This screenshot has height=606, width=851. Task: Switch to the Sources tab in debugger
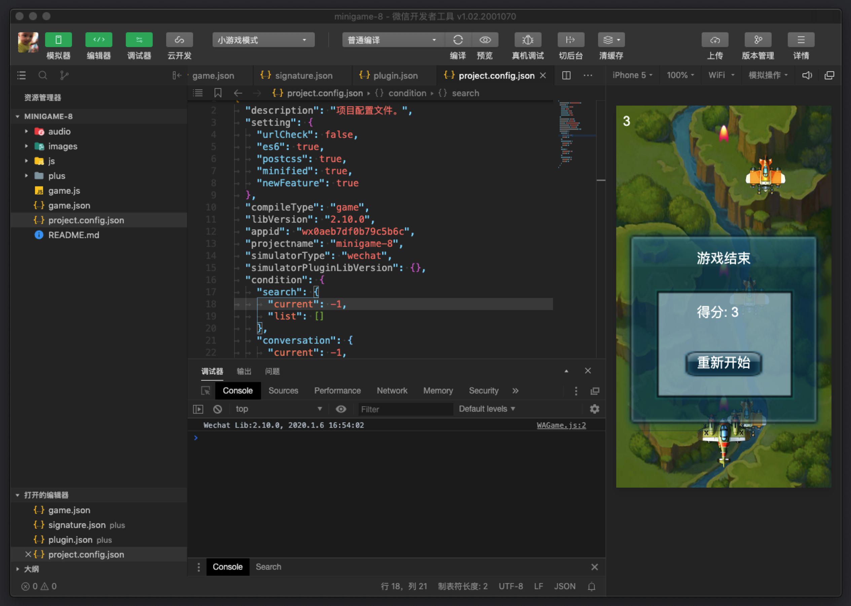pos(283,389)
